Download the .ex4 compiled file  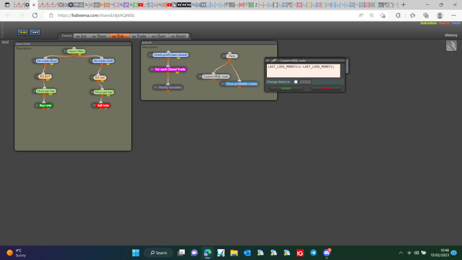(x=35, y=32)
